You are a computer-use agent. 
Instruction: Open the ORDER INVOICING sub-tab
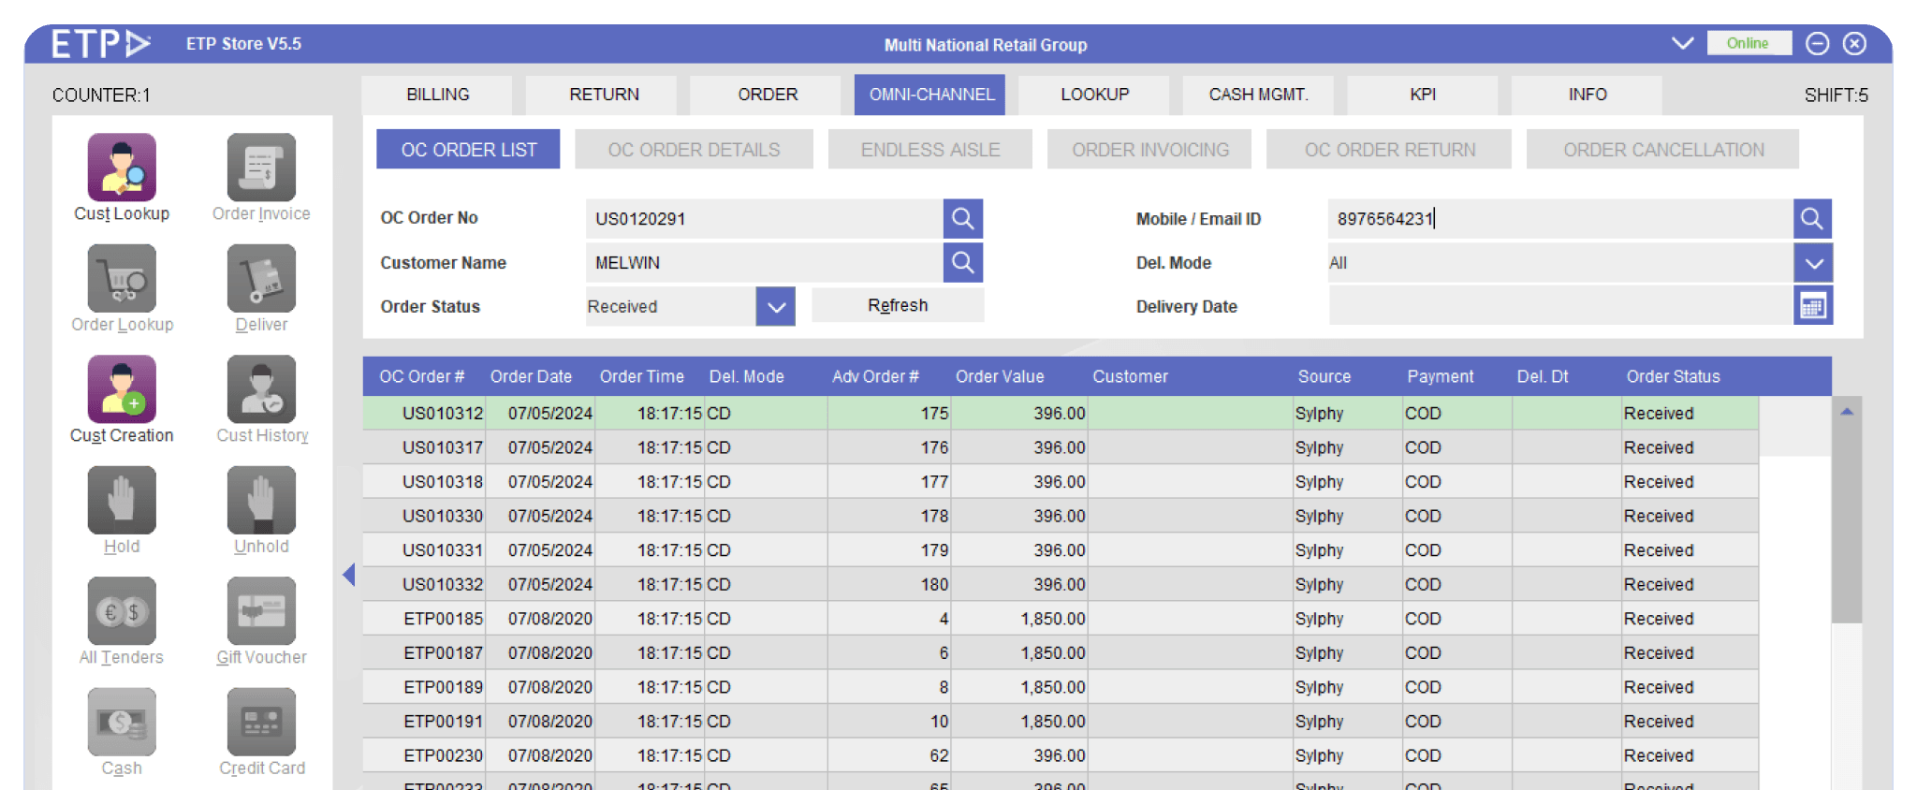click(x=1149, y=150)
